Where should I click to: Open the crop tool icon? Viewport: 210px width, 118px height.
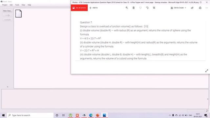[x=154, y=8]
